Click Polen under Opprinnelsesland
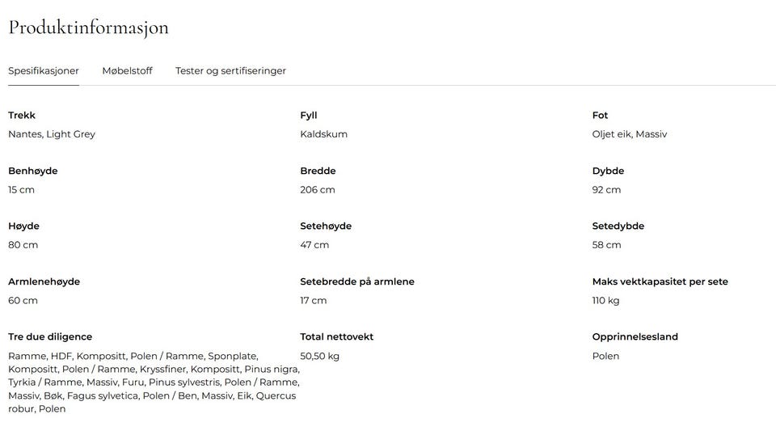Screen dimensions: 776x427 605,356
